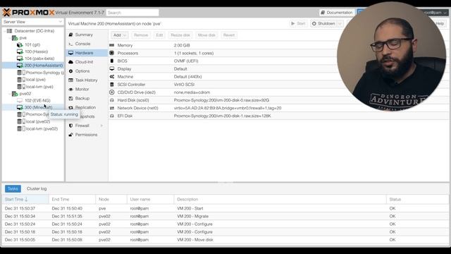This screenshot has width=451, height=254.
Task: Open the Shutdown options dropdown arrow
Action: 340,23
